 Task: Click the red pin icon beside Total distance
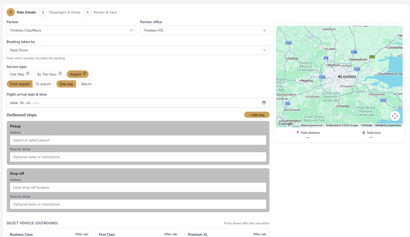(x=298, y=133)
